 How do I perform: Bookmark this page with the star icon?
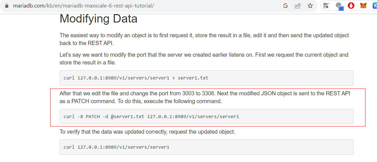(310, 6)
